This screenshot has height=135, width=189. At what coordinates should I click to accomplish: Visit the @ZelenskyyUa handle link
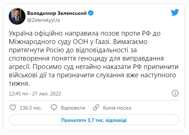[43, 20]
